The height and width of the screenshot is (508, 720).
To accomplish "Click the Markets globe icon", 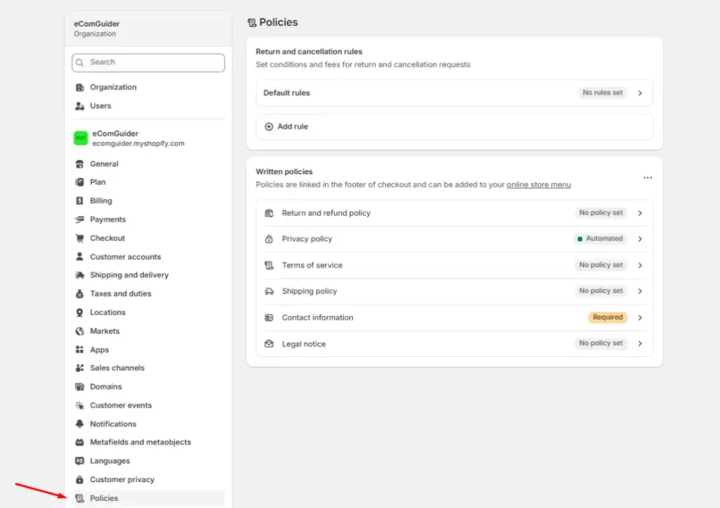I will (80, 332).
